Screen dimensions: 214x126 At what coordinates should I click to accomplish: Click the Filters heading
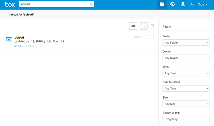click(x=167, y=27)
